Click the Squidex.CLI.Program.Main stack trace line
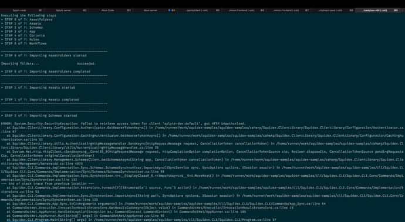The image size is (405, 222). pos(141,220)
